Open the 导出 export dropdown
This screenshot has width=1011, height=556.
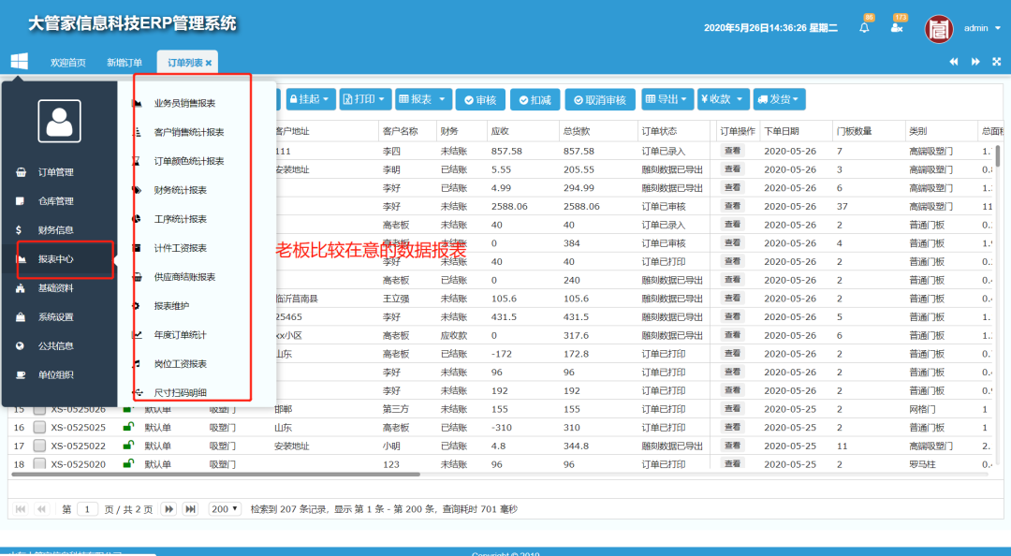coord(667,99)
